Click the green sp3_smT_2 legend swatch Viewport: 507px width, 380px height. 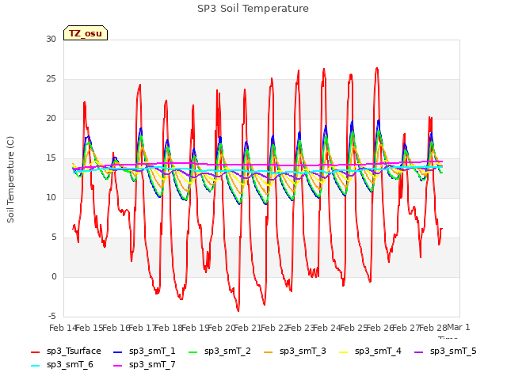click(193, 351)
